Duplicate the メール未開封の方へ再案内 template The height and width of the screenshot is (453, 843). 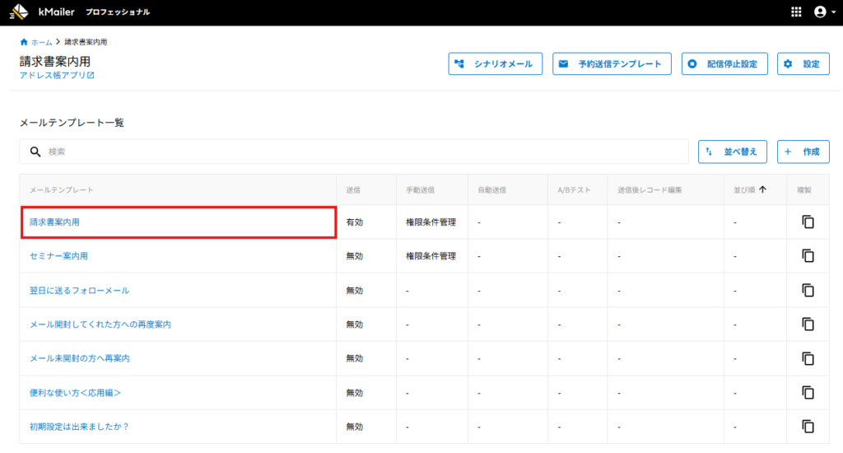(808, 358)
